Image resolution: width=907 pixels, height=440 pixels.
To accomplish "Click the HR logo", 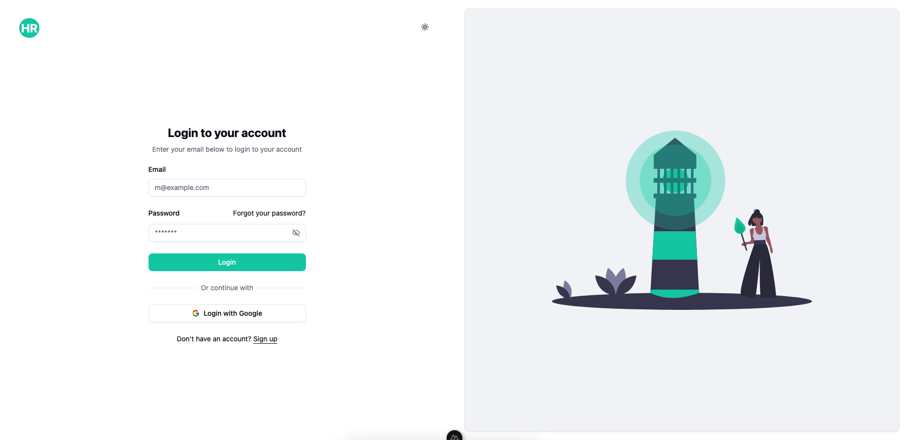I will tap(29, 28).
